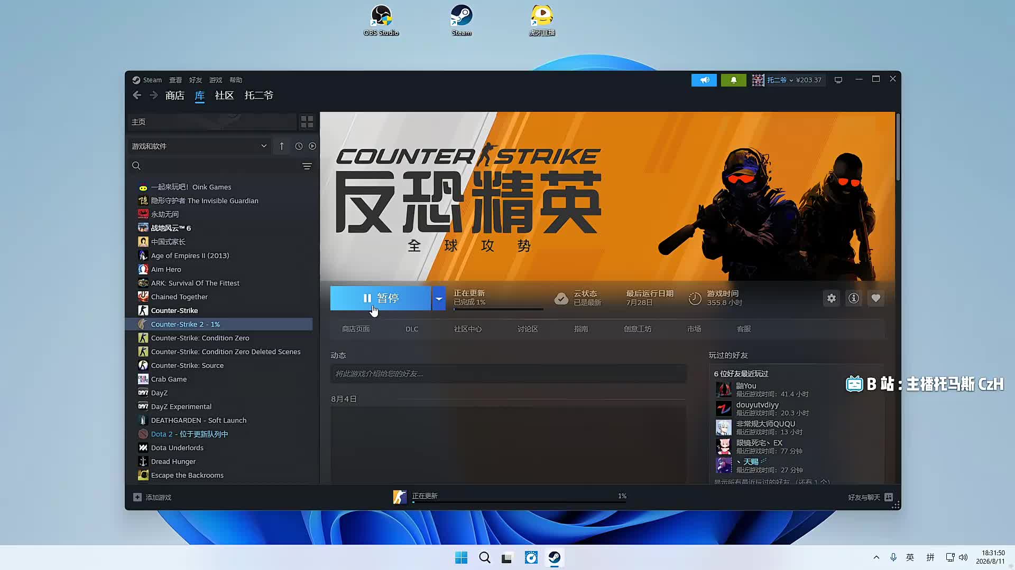Click the library search magnifier icon
The width and height of the screenshot is (1015, 570).
pos(136,166)
